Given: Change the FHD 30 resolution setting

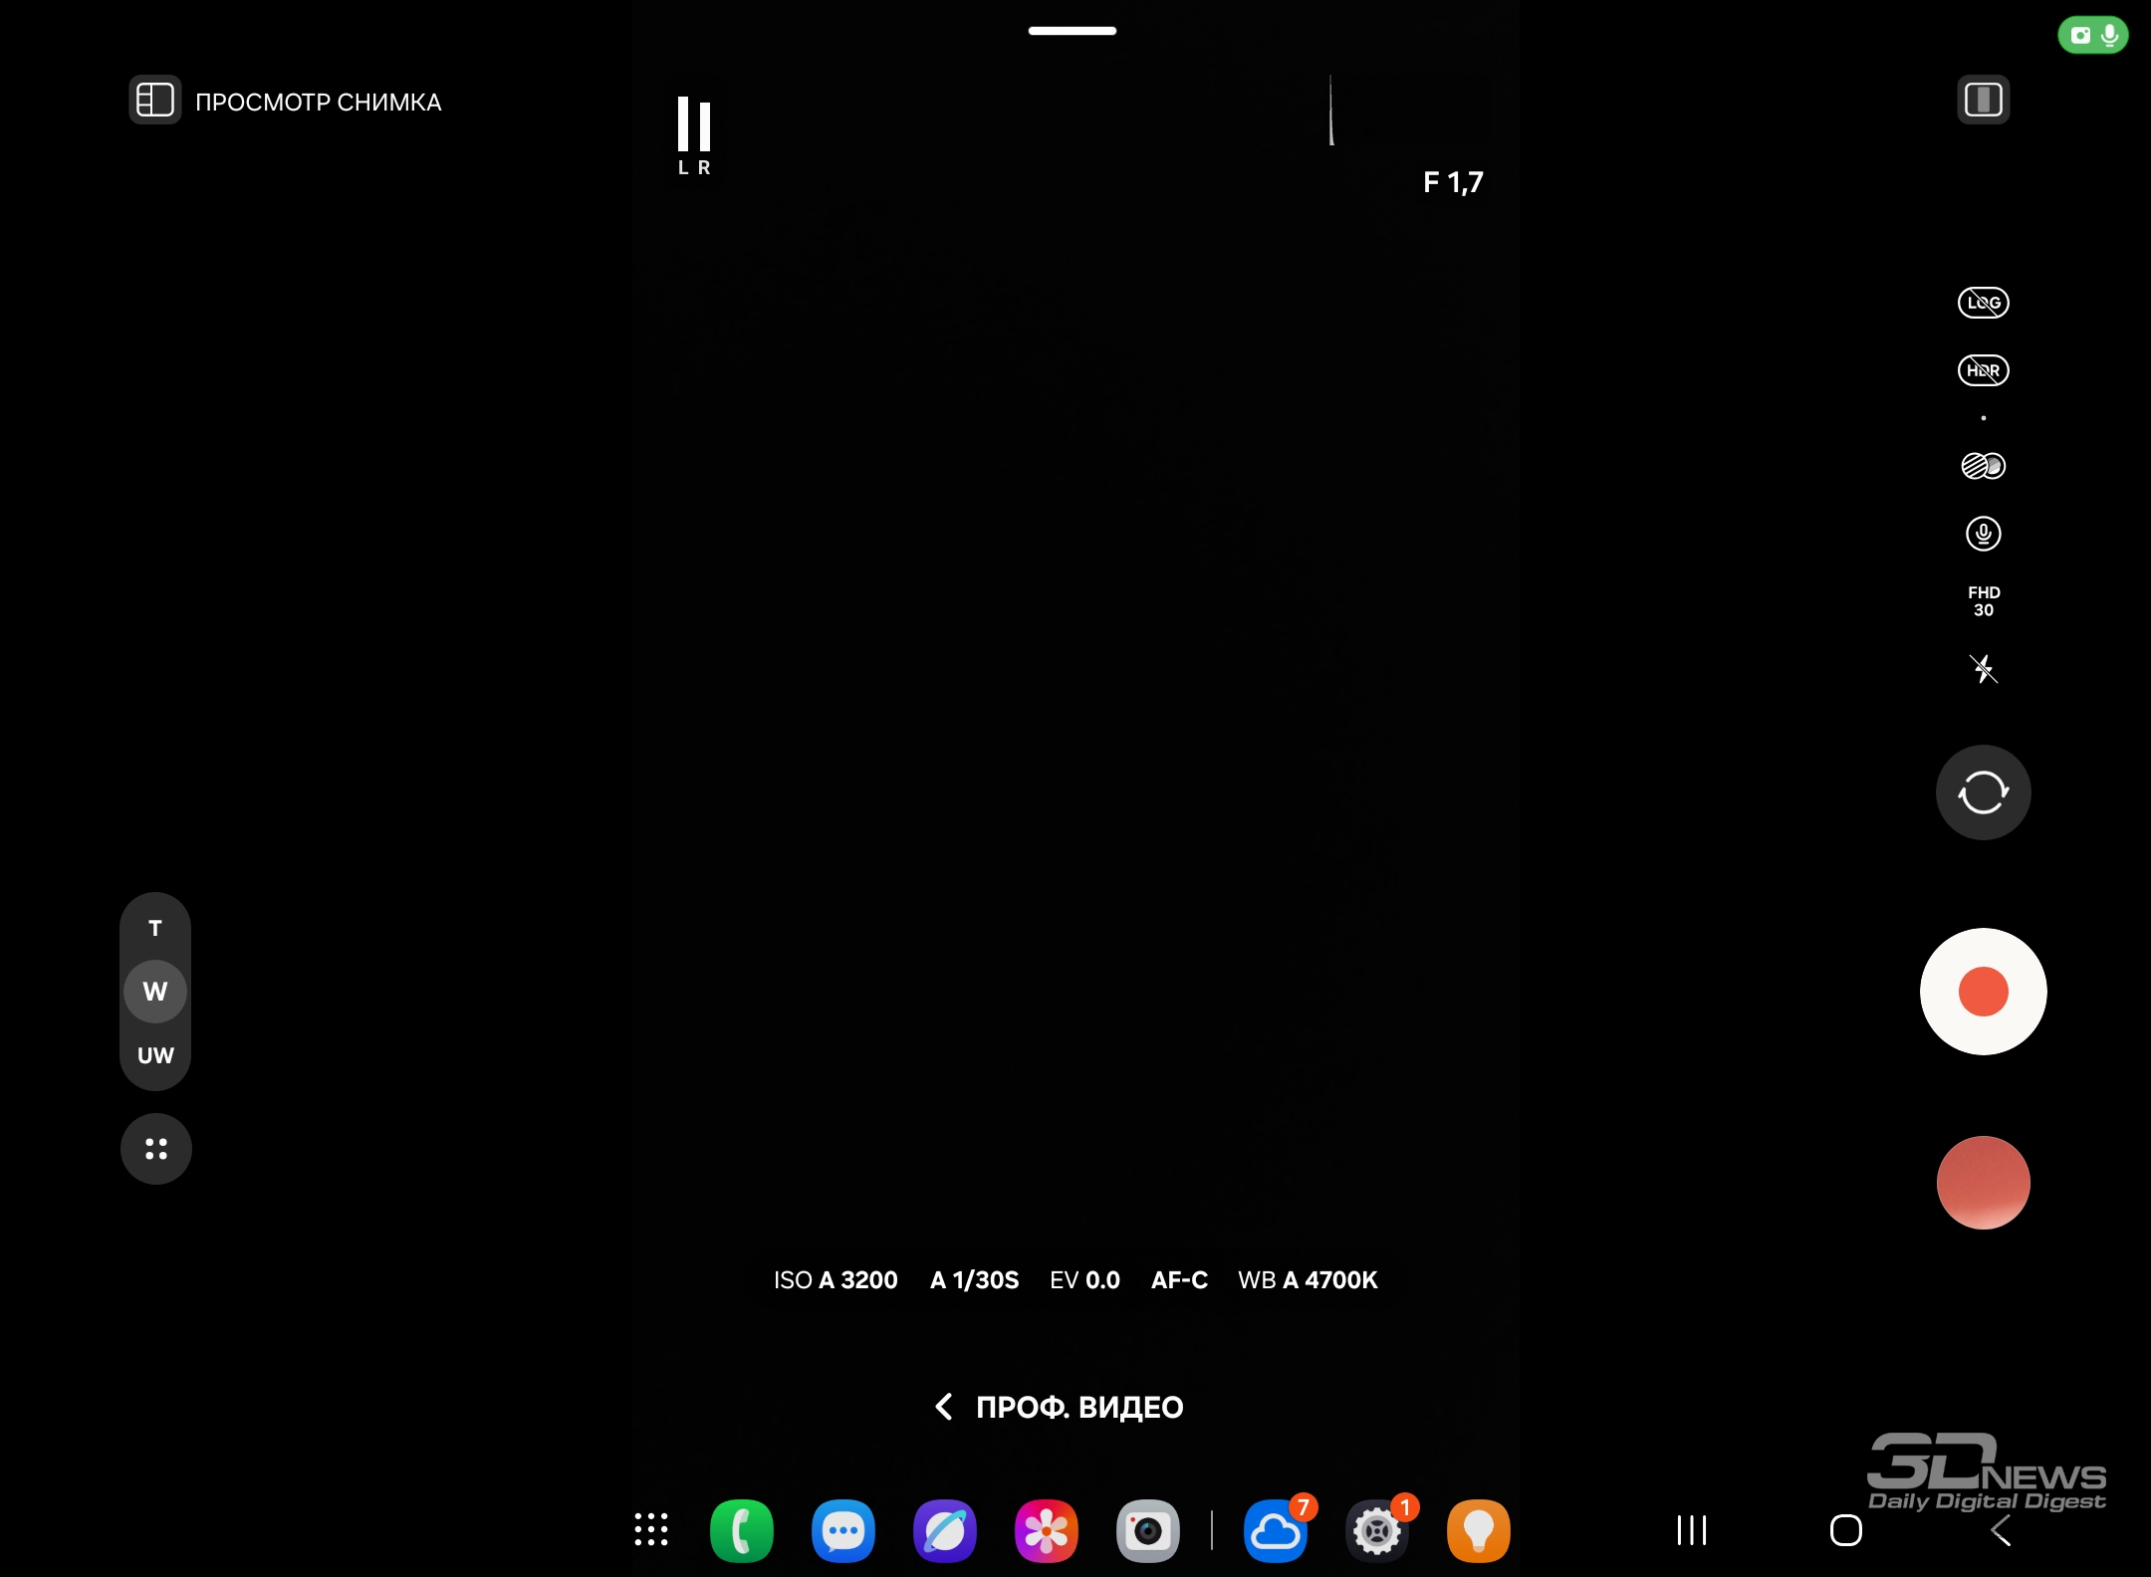Looking at the screenshot, I should point(1983,601).
